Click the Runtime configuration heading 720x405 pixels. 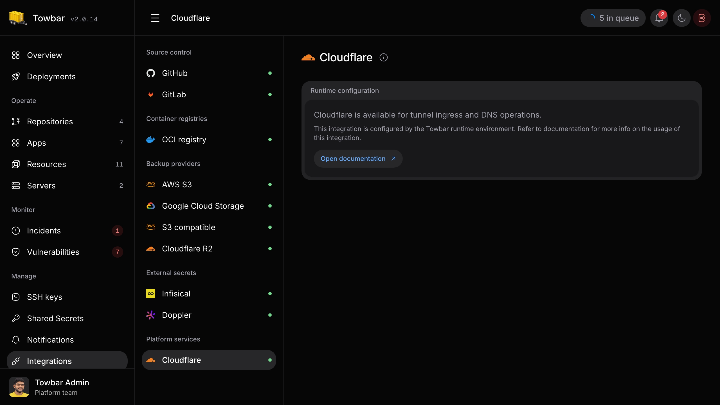(x=345, y=91)
